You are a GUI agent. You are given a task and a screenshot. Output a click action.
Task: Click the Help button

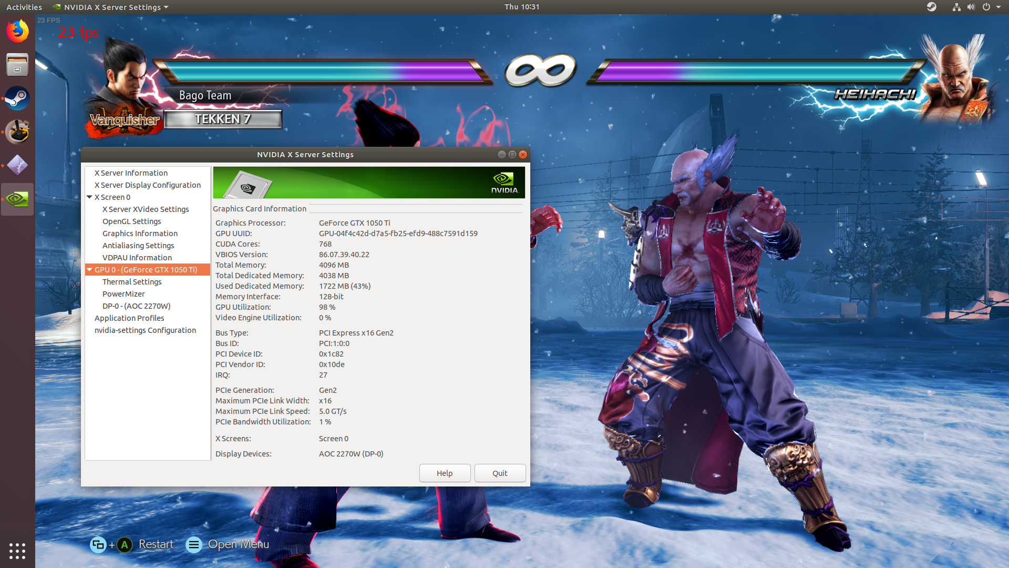445,473
